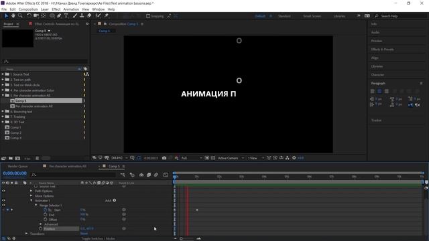Expand the 6. Bouncing text folder

pos(3,112)
